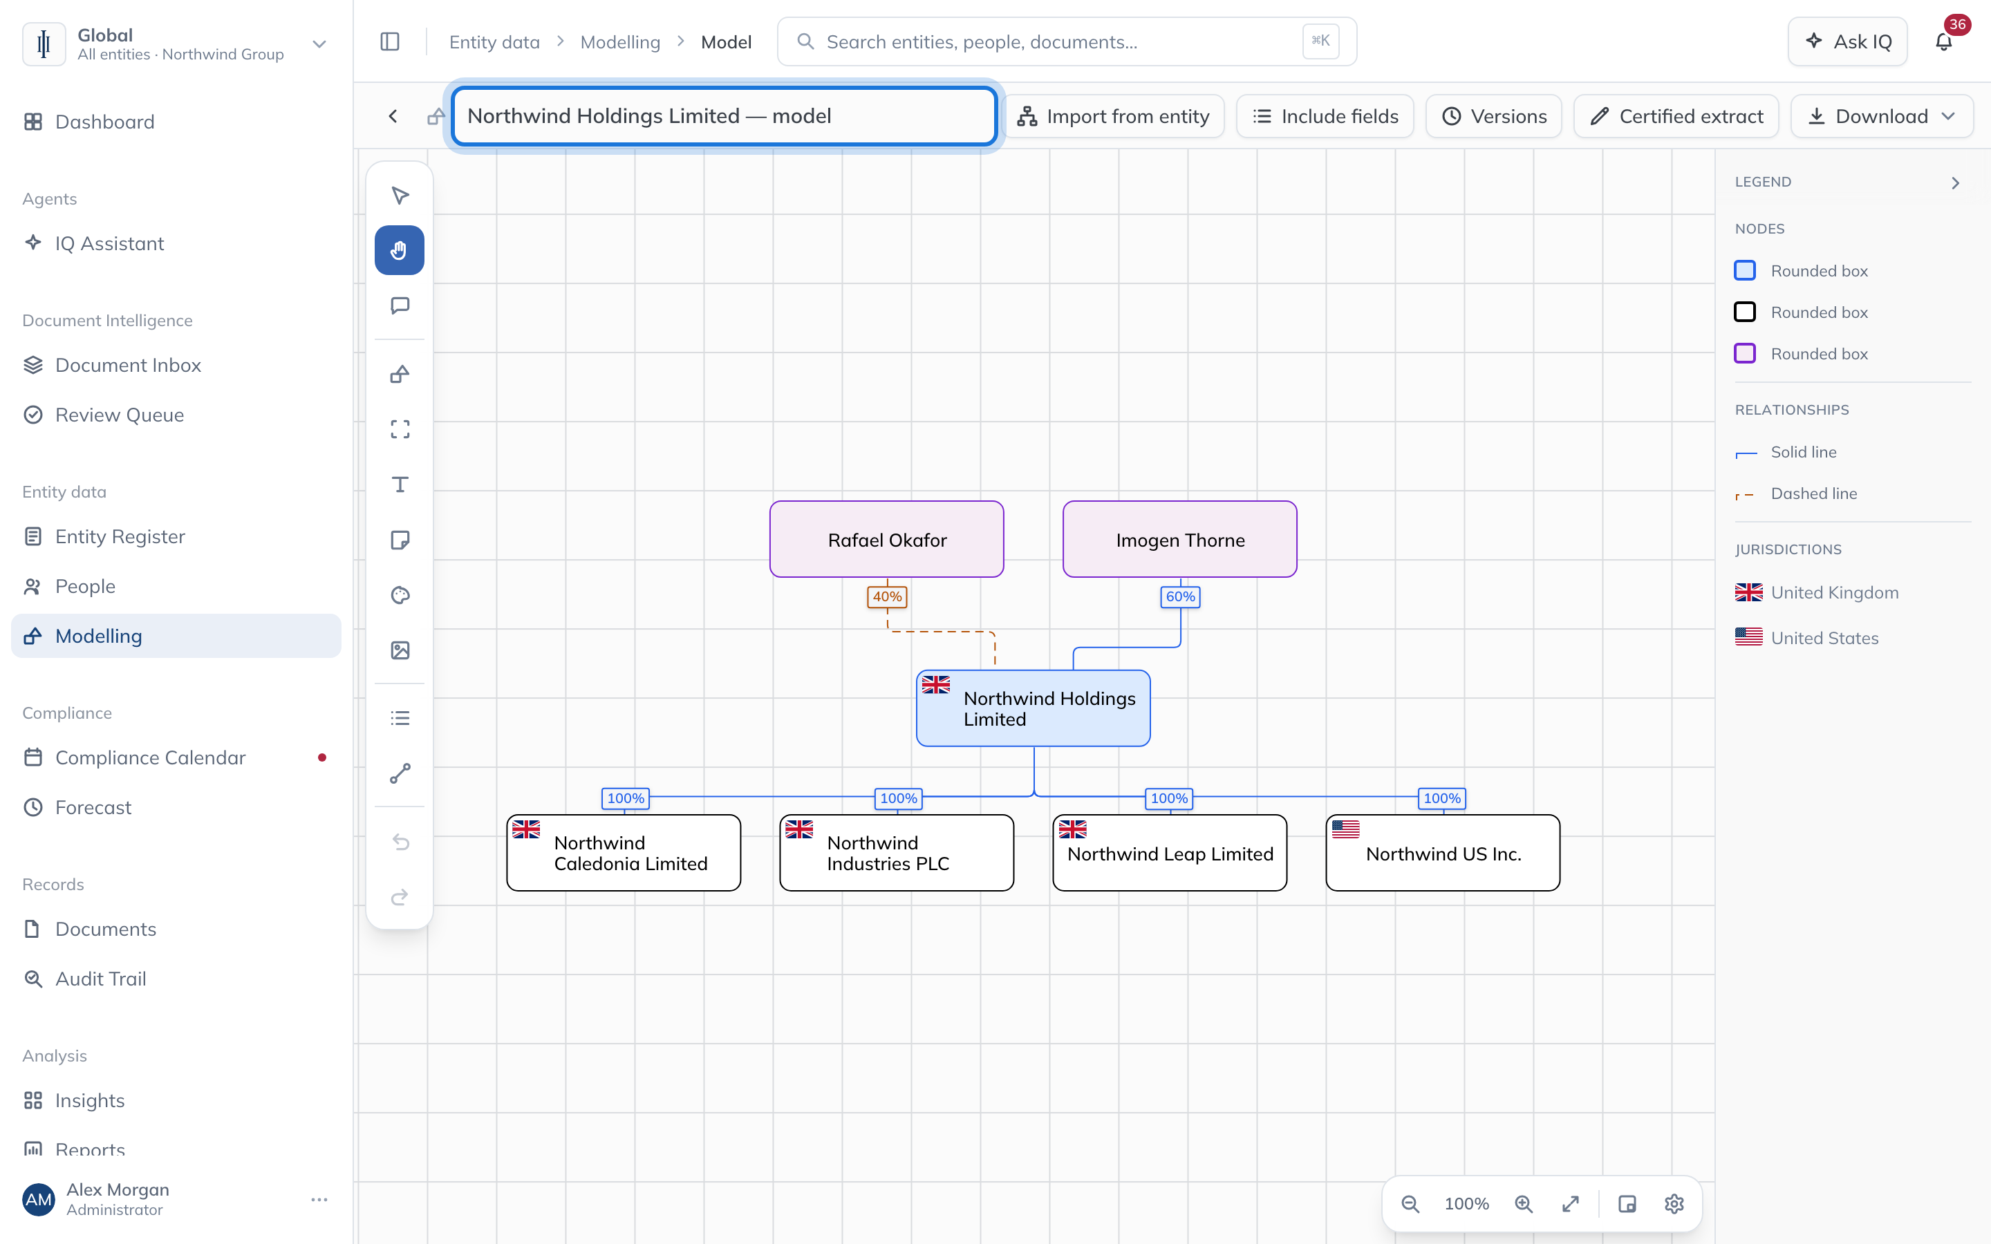
Task: Toggle the minimap panel
Action: (x=1627, y=1204)
